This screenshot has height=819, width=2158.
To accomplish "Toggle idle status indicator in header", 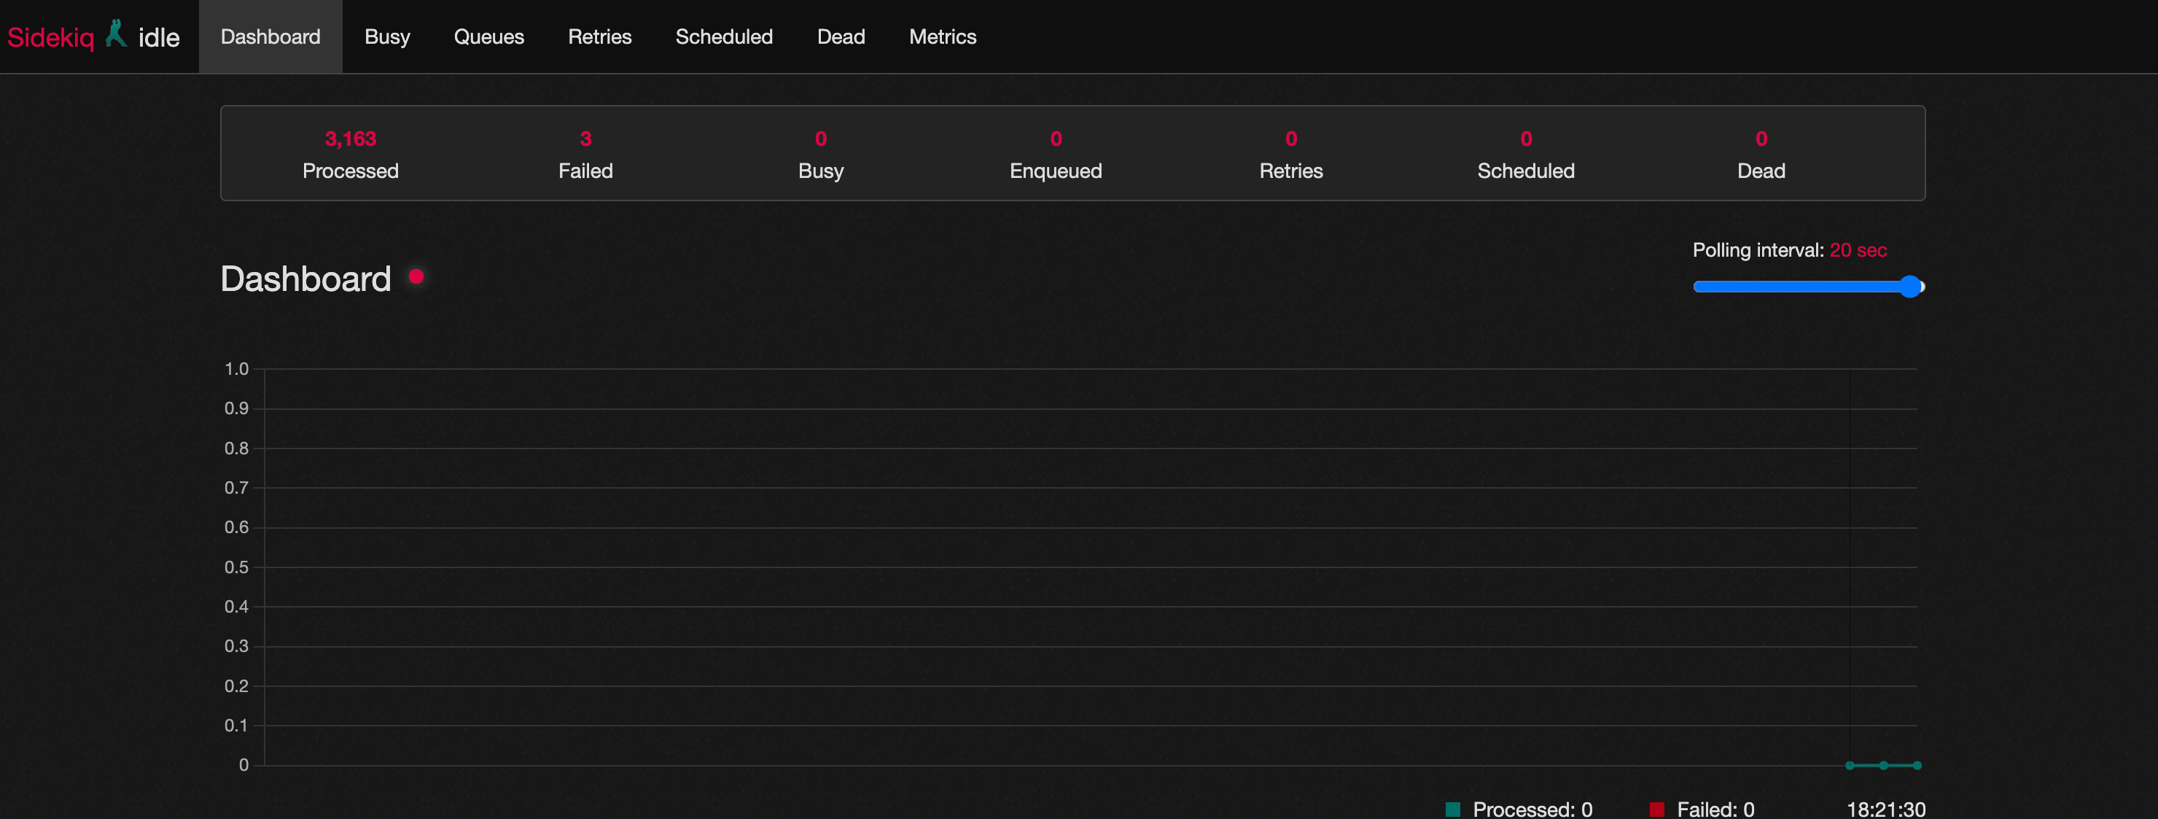I will pyautogui.click(x=157, y=36).
